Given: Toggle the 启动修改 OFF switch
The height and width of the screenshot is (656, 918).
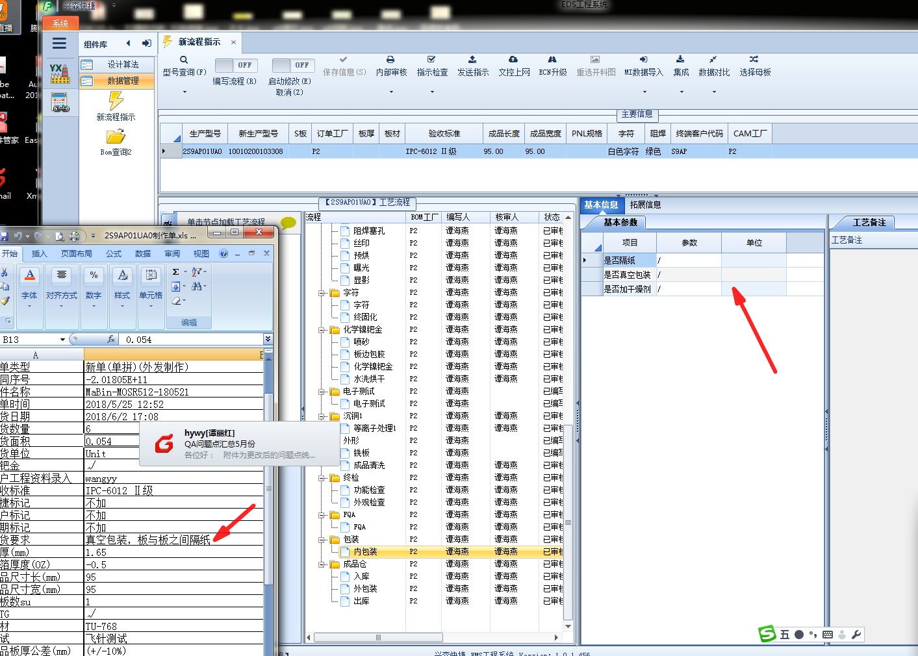Looking at the screenshot, I should coord(293,65).
